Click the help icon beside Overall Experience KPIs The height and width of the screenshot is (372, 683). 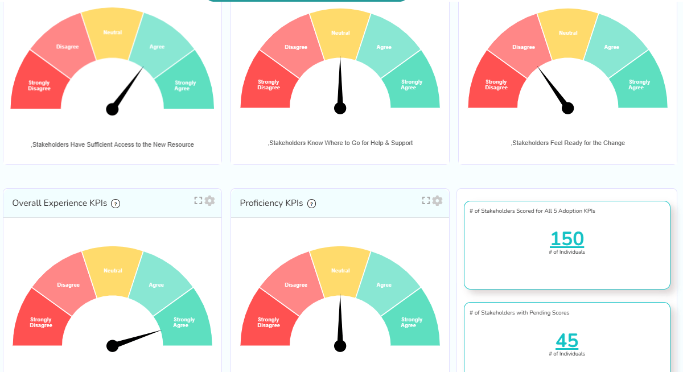point(116,204)
